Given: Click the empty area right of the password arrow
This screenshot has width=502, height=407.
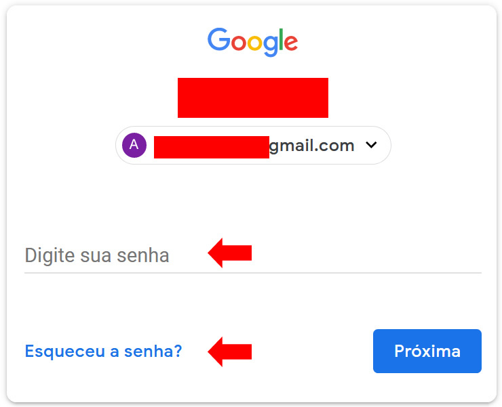Looking at the screenshot, I should (366, 253).
